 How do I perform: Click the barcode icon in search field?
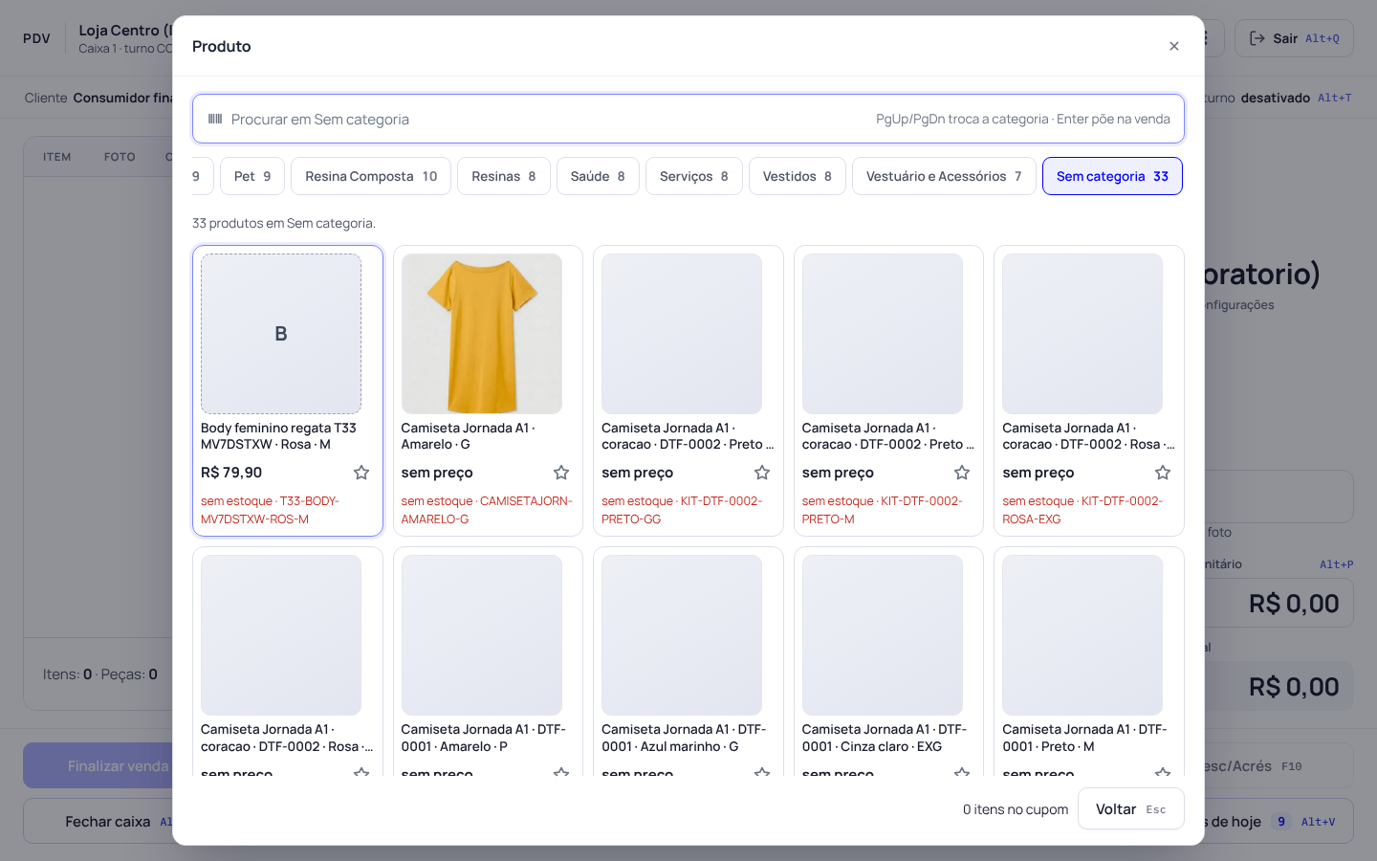coord(215,119)
